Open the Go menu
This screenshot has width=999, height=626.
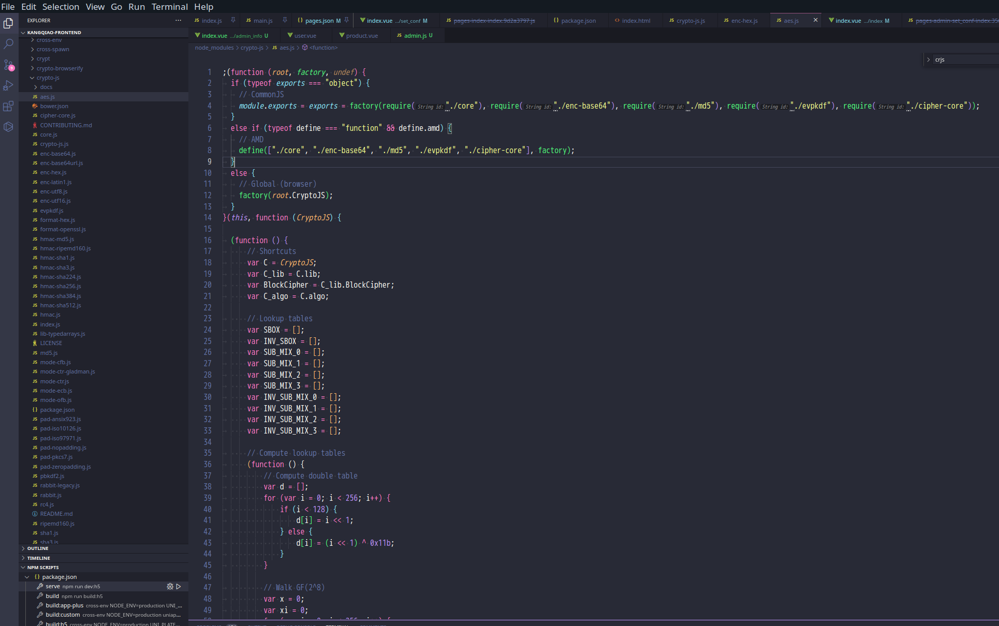coord(116,7)
